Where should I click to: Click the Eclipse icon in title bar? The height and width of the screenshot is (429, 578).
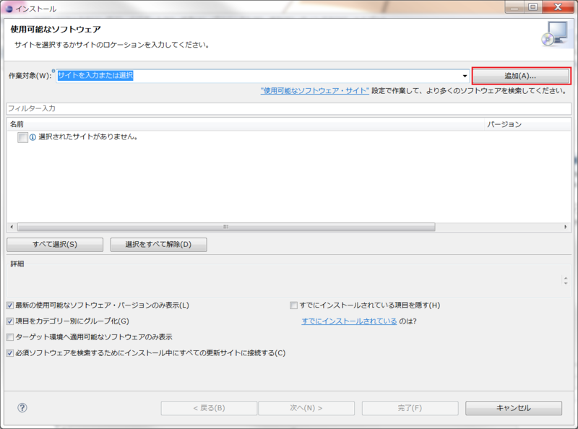tap(9, 9)
